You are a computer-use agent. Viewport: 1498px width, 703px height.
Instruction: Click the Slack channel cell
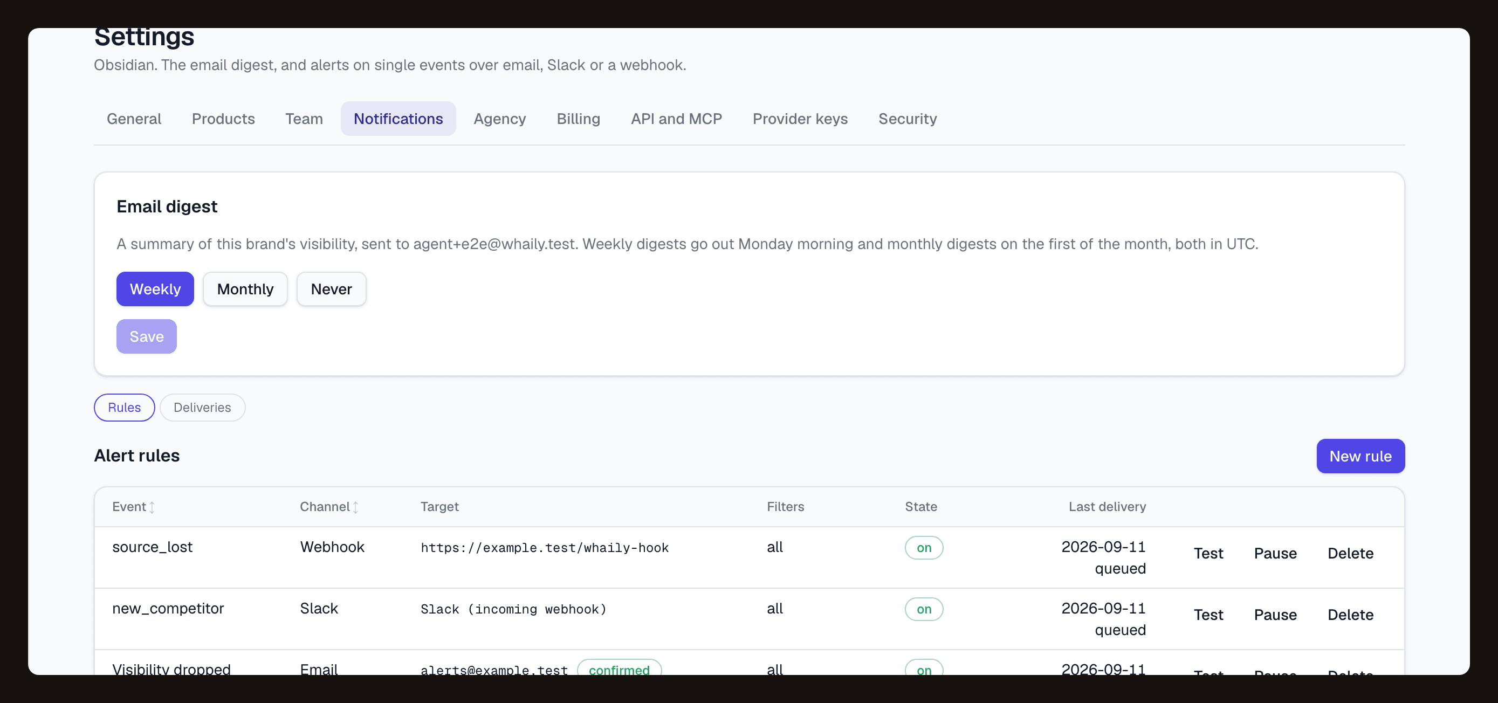click(x=319, y=609)
